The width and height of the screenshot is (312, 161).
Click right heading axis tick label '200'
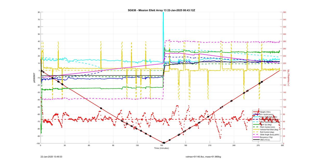pyautogui.click(x=285, y=70)
